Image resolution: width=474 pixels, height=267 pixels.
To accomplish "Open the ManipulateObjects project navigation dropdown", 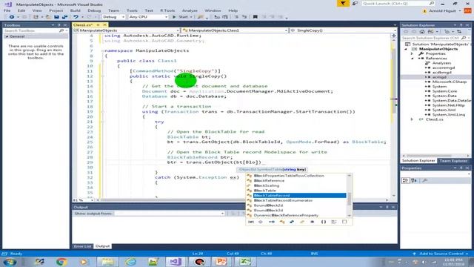I will (x=127, y=30).
